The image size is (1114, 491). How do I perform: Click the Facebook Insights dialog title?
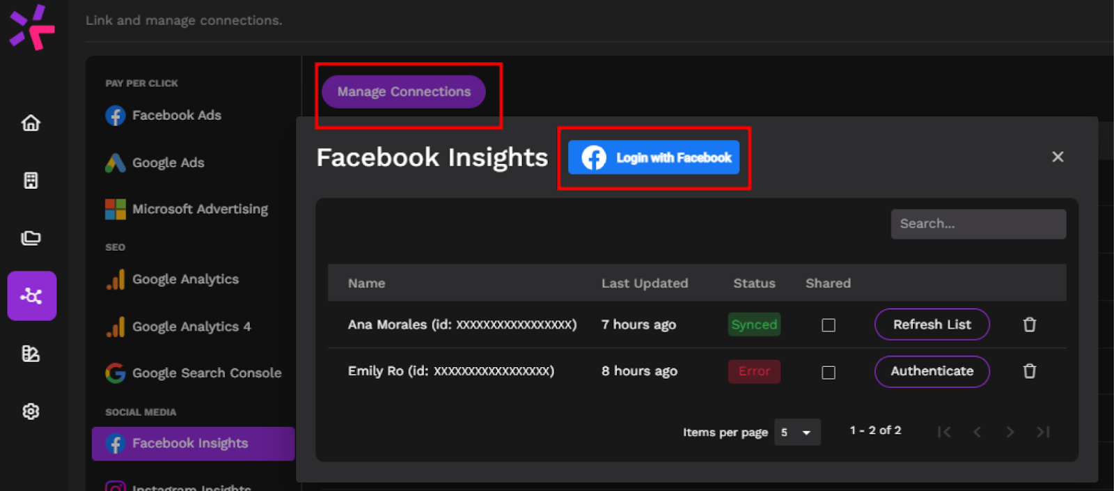(x=432, y=157)
